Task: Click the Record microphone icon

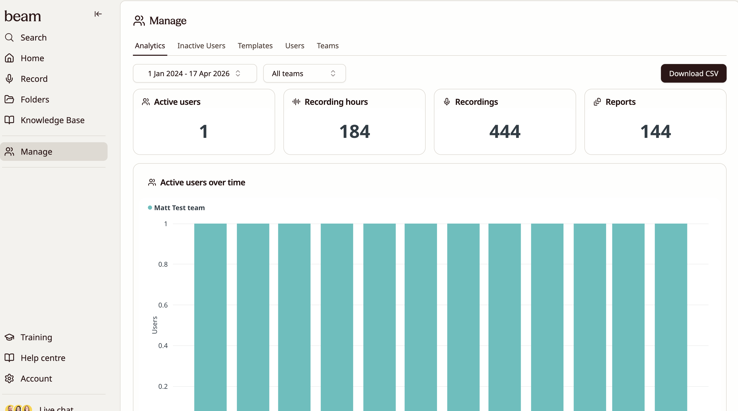Action: (9, 79)
